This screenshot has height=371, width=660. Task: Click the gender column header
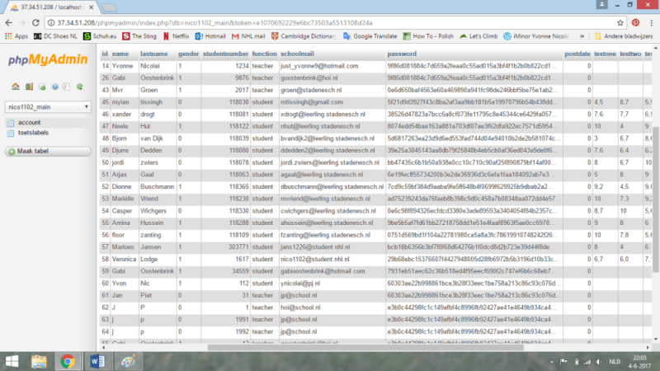click(188, 54)
